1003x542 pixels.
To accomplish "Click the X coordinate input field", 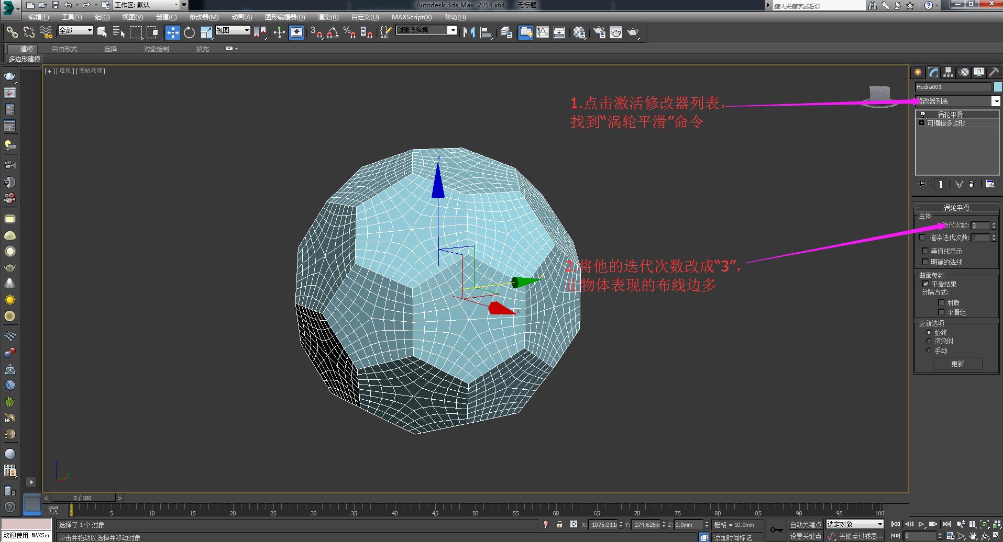I will coord(601,524).
